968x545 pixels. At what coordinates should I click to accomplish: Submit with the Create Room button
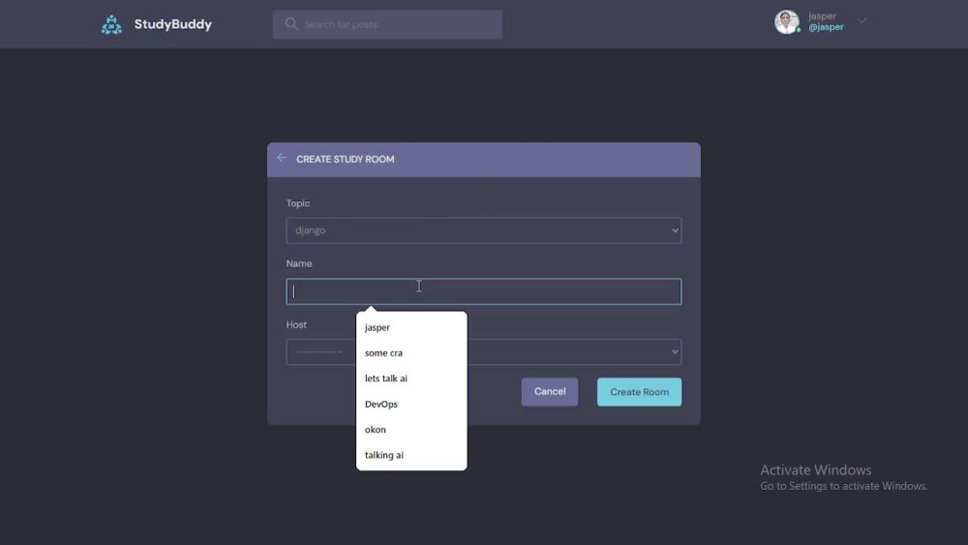pyautogui.click(x=640, y=392)
